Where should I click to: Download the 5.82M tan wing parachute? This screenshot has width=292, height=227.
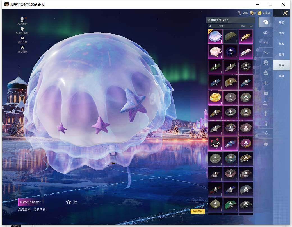click(215, 113)
